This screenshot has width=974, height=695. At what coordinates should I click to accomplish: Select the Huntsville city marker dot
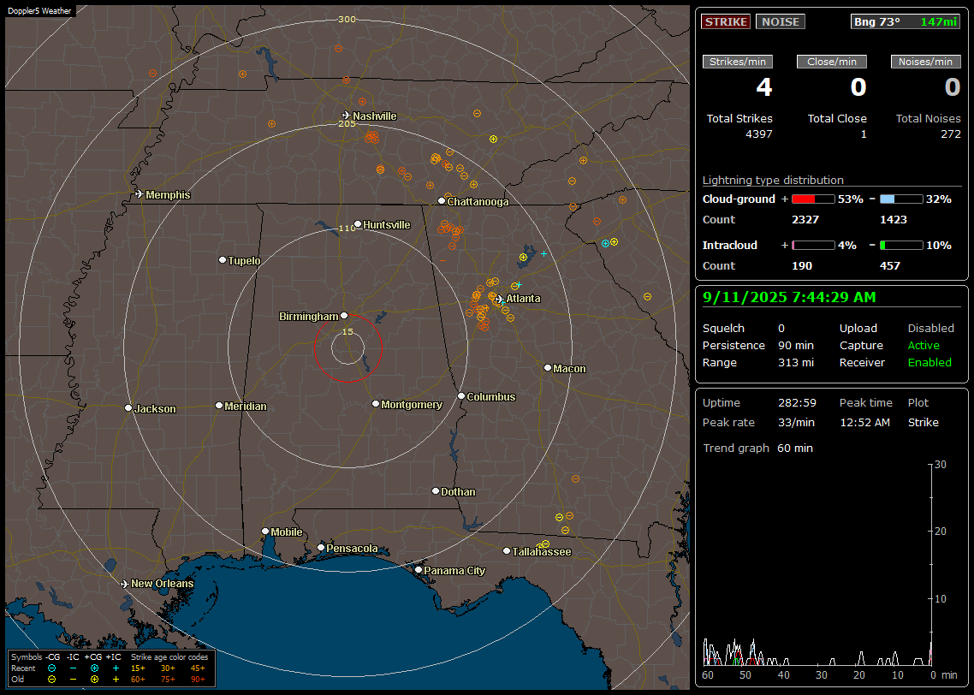click(358, 224)
